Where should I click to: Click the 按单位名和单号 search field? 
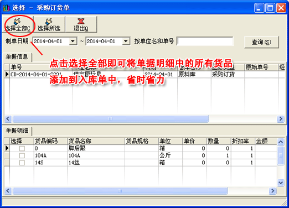pyautogui.click(x=205, y=41)
